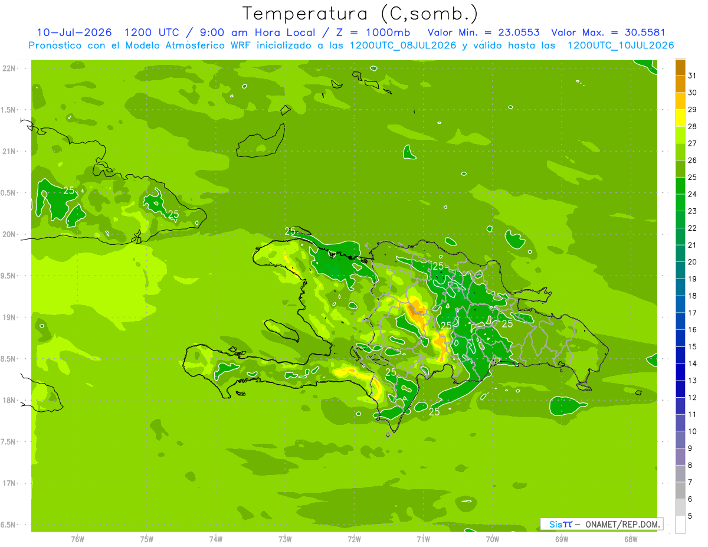Click the gray swatch between 6 and 7
This screenshot has height=547, width=708.
tap(680, 491)
